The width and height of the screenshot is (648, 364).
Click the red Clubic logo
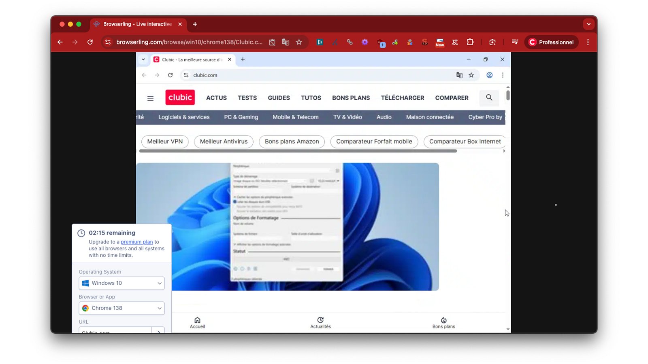click(x=180, y=97)
